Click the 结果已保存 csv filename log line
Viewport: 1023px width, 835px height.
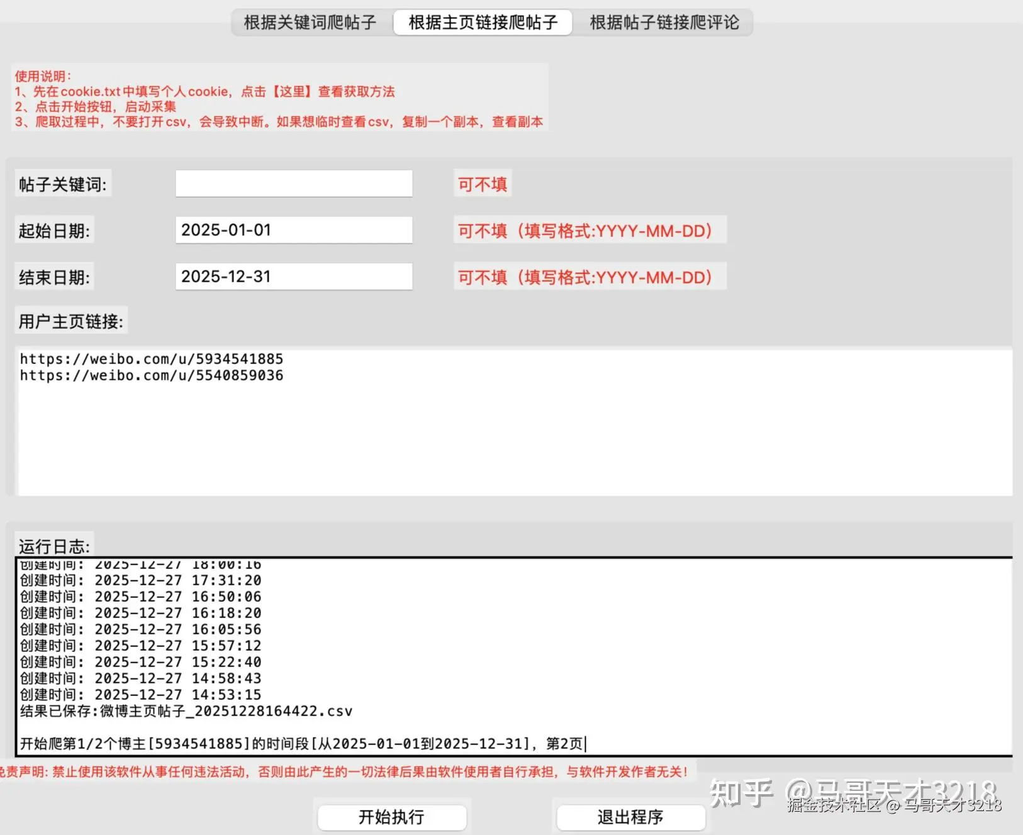[x=186, y=711]
